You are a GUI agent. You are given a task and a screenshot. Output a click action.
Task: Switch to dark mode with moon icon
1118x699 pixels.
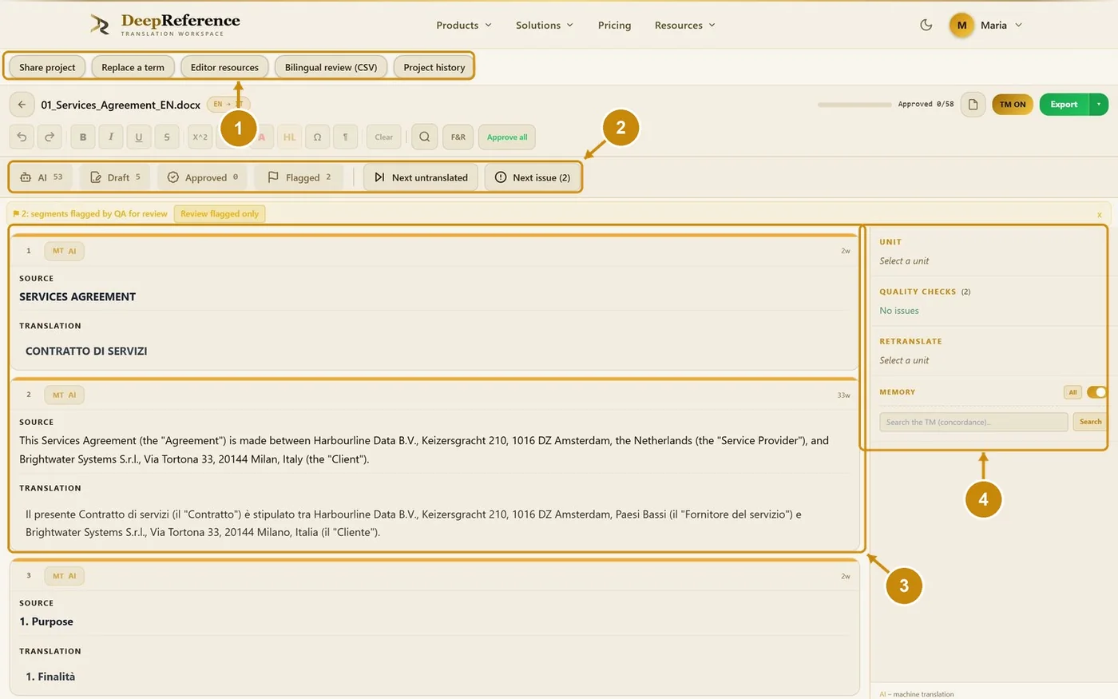tap(926, 25)
